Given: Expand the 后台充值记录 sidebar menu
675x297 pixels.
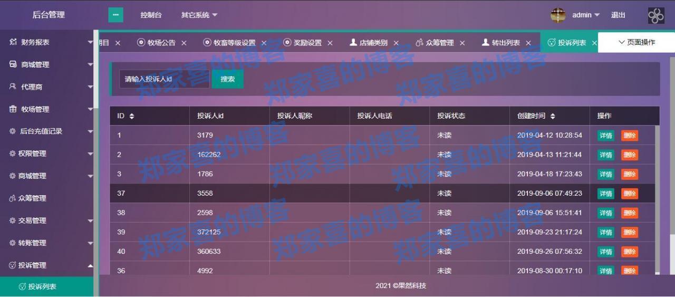Looking at the screenshot, I should click(x=90, y=131).
